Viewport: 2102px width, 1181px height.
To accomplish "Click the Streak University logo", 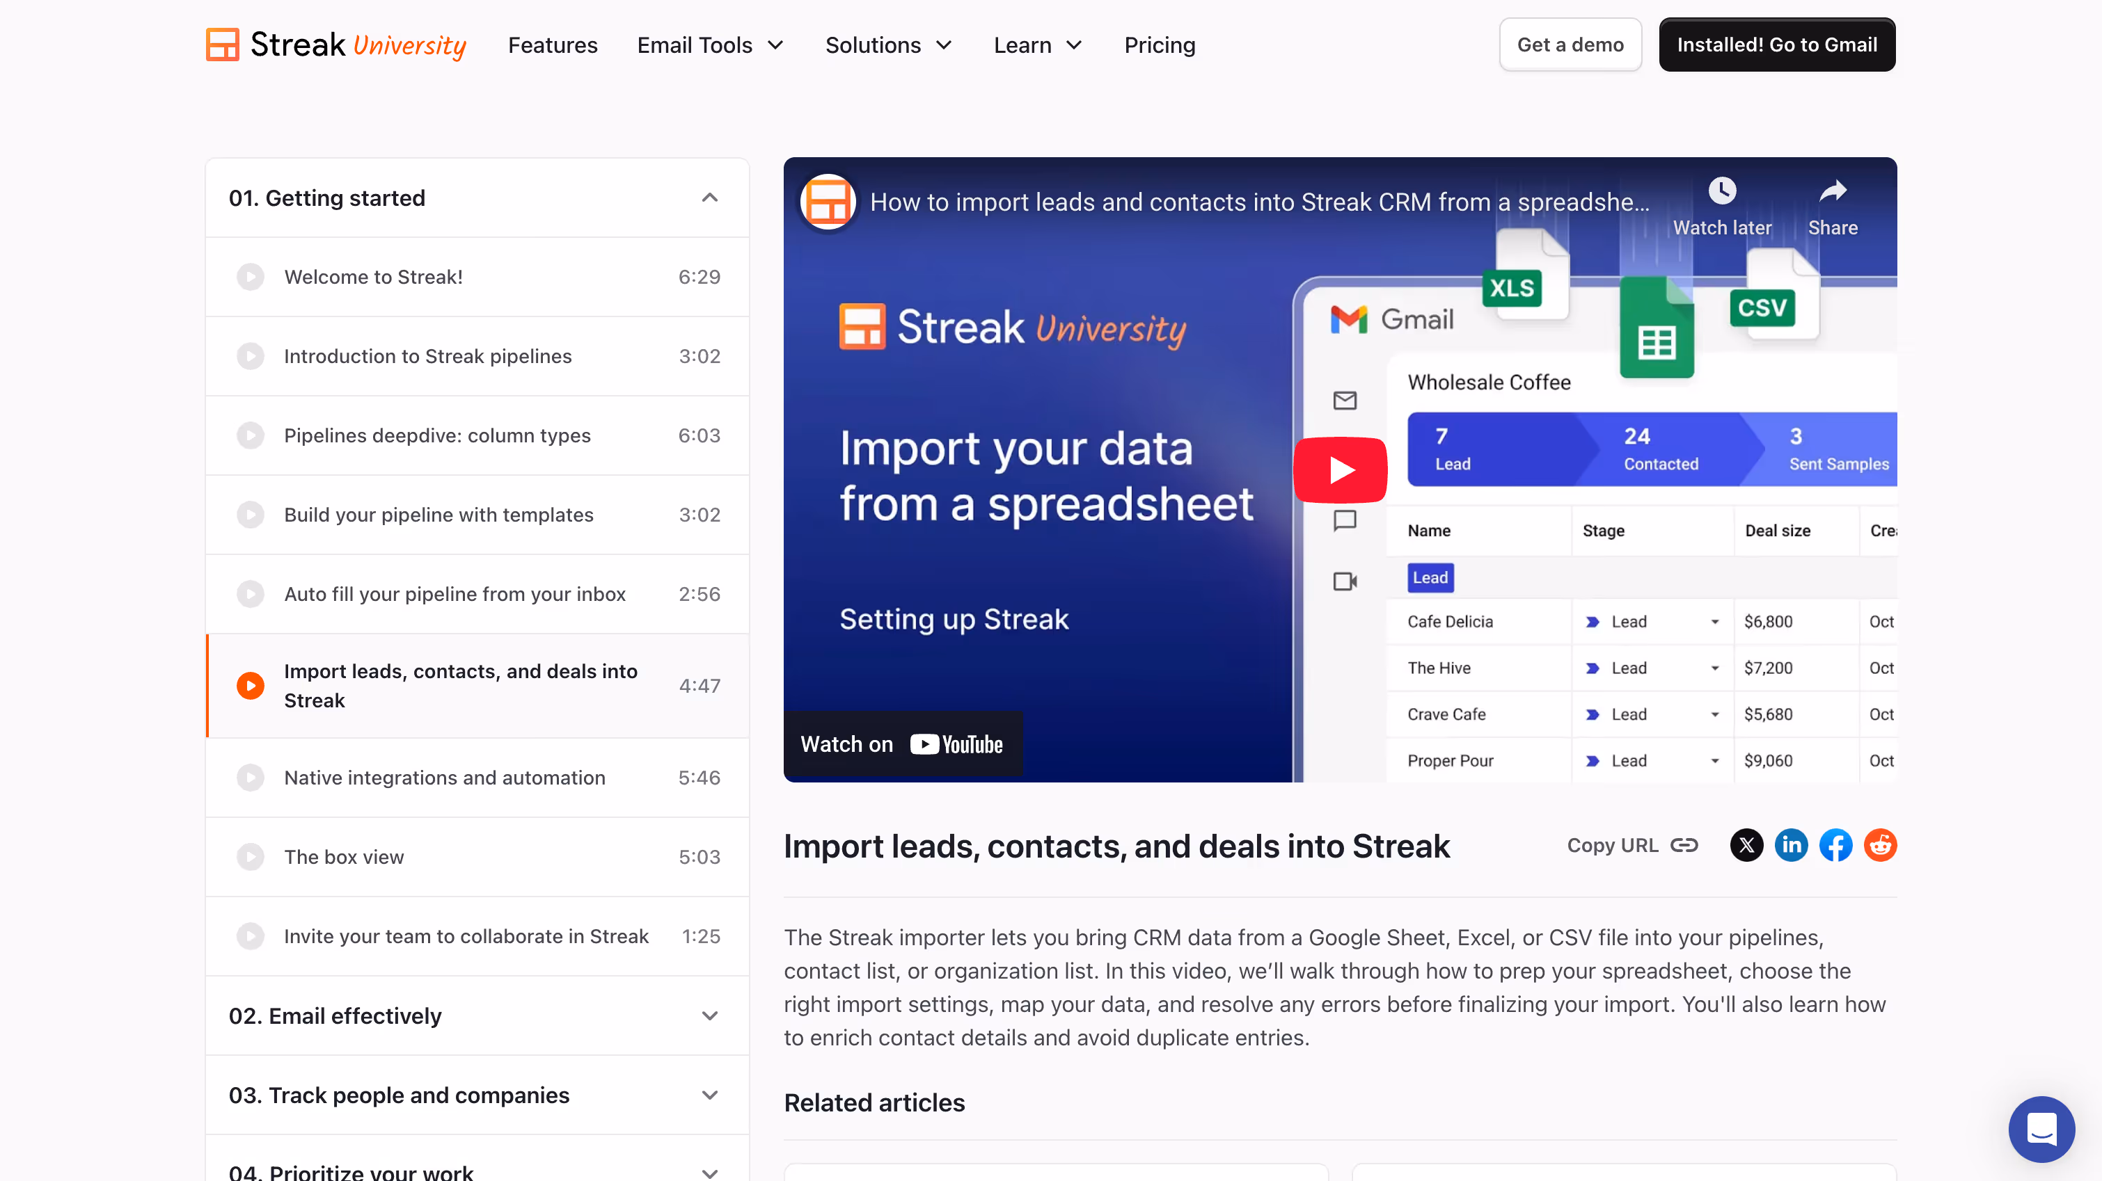I will [335, 45].
